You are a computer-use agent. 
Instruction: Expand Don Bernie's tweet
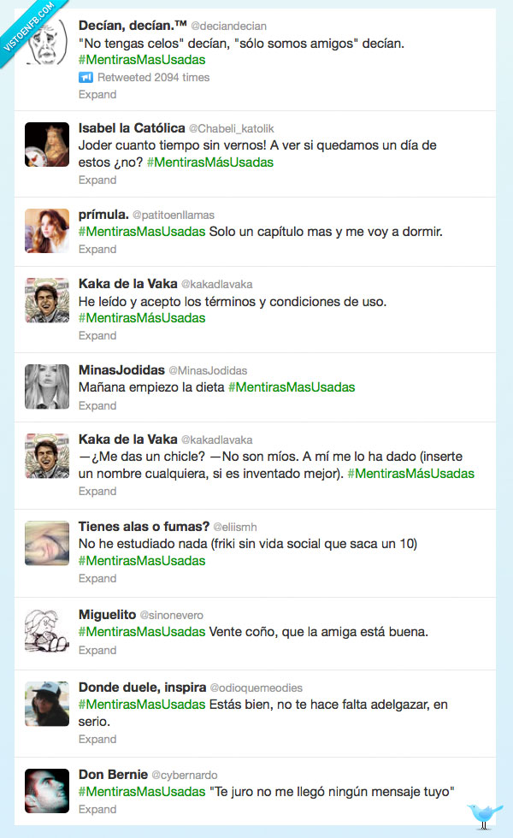(x=97, y=809)
